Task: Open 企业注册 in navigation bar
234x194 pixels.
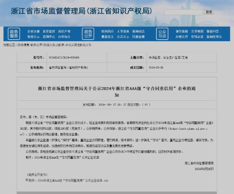Action: (33, 31)
